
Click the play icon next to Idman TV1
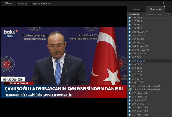(x=130, y=100)
